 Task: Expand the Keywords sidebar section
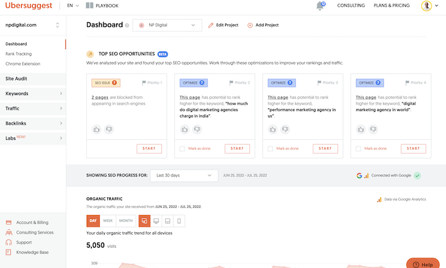point(33,93)
